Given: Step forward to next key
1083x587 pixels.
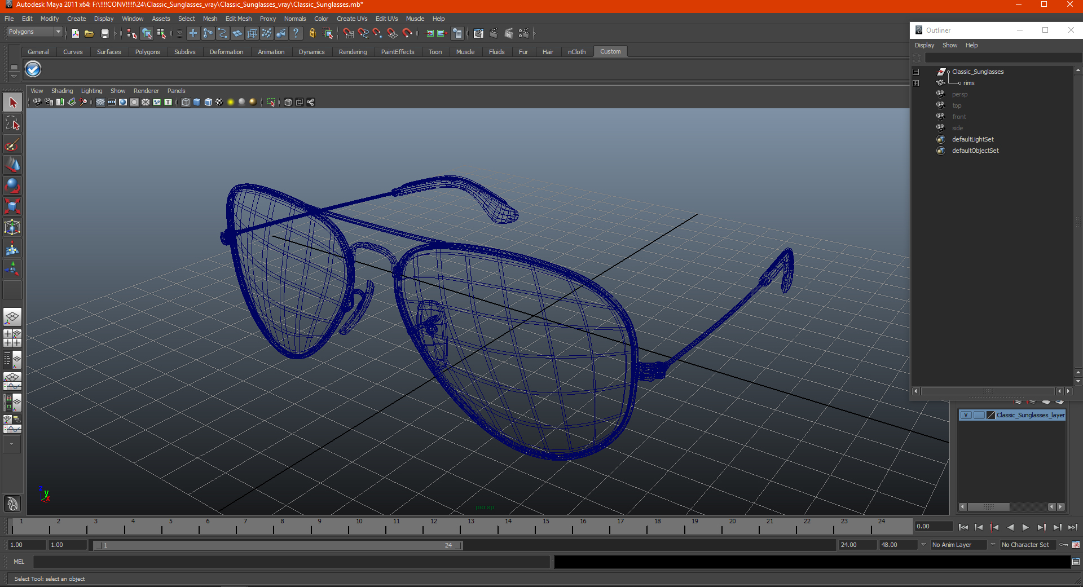Looking at the screenshot, I should 1041,527.
